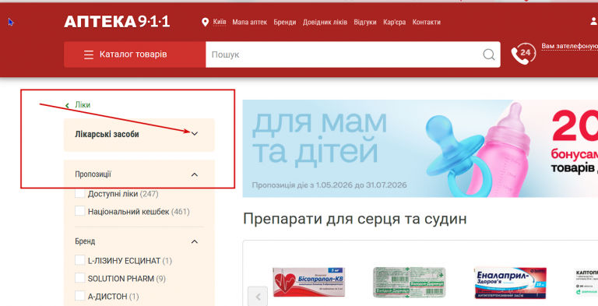Screen dimensions: 598x306
Task: Collapse the Пропозиції filter section
Action: coord(195,174)
